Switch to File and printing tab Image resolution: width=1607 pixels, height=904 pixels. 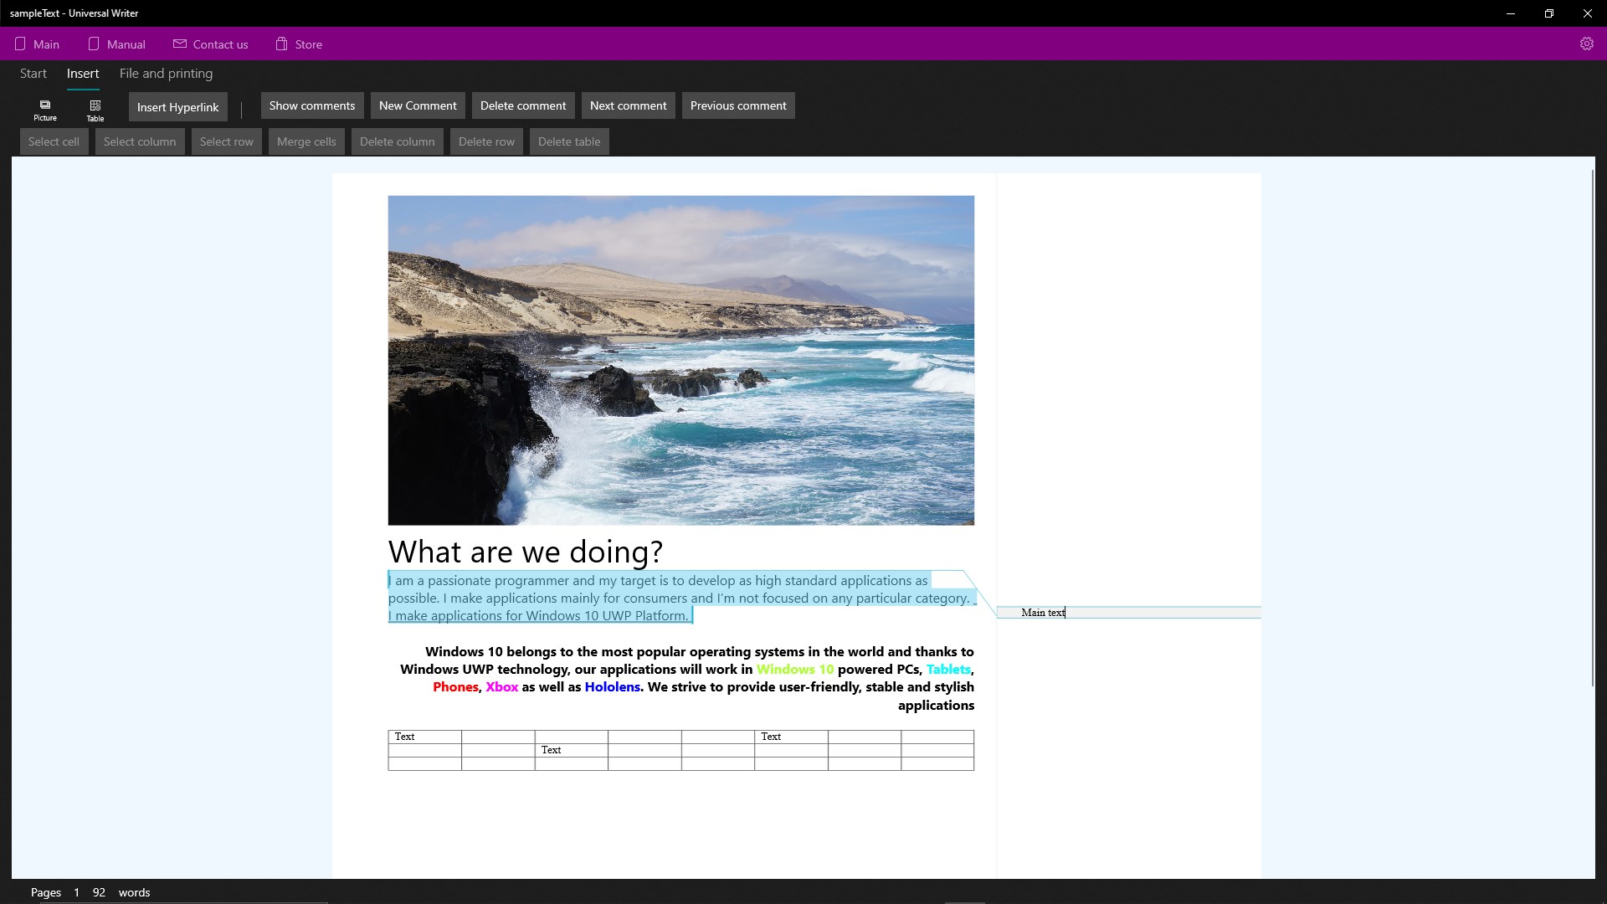click(x=166, y=74)
